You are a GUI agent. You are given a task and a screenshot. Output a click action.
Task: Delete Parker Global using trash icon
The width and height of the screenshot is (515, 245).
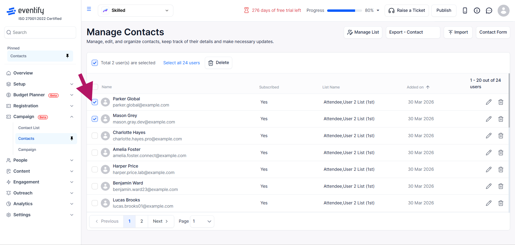tap(501, 102)
